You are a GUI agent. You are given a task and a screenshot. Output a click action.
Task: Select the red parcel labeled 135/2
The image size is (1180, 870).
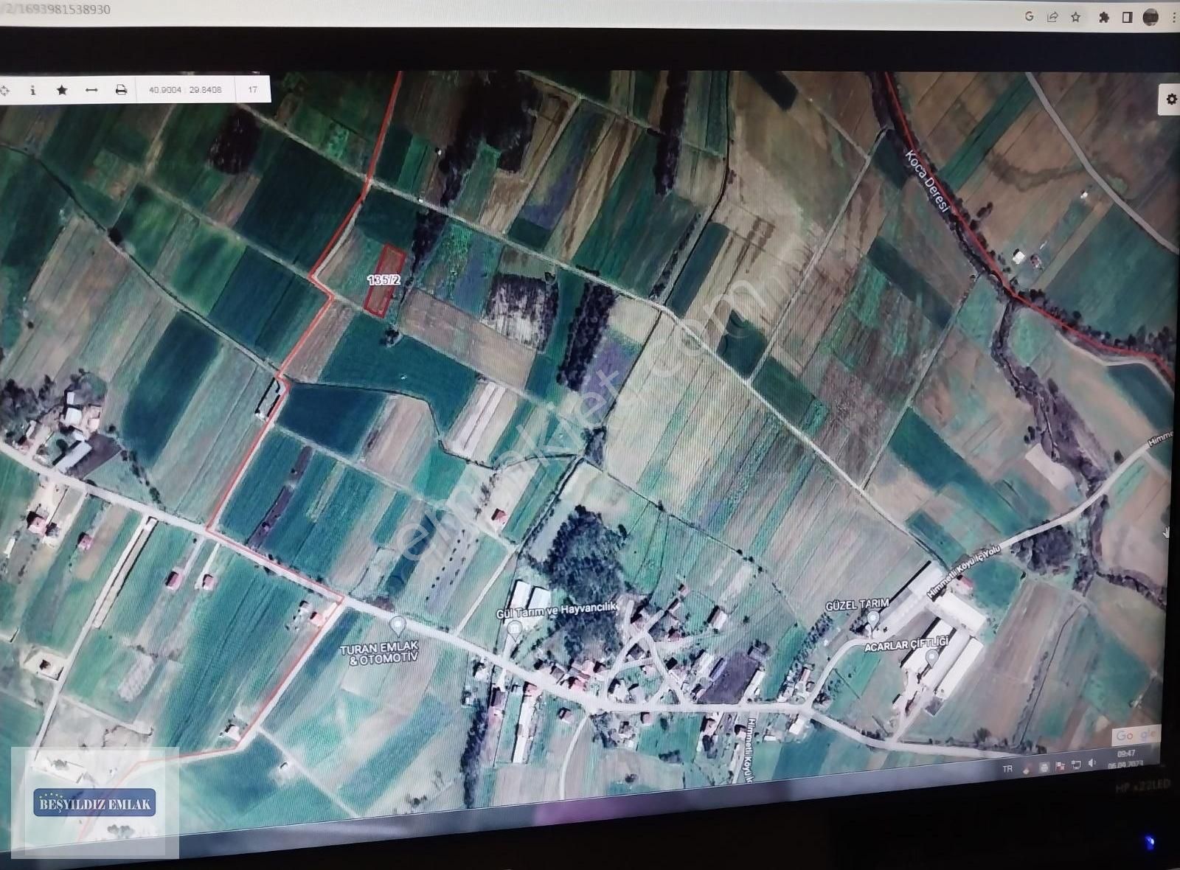(386, 281)
